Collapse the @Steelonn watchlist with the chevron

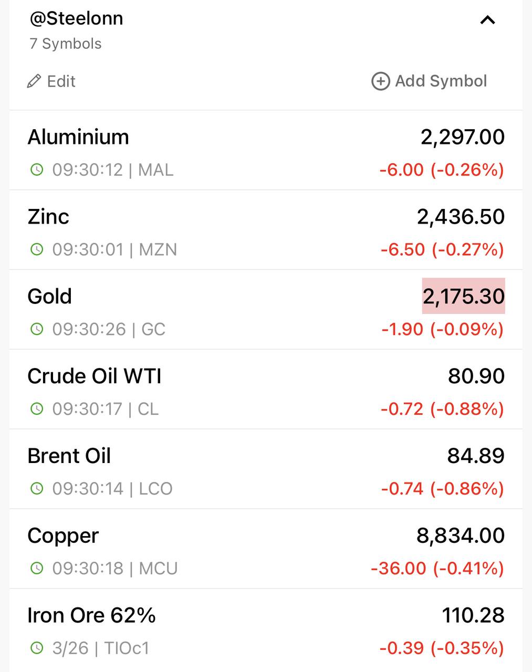(x=488, y=20)
